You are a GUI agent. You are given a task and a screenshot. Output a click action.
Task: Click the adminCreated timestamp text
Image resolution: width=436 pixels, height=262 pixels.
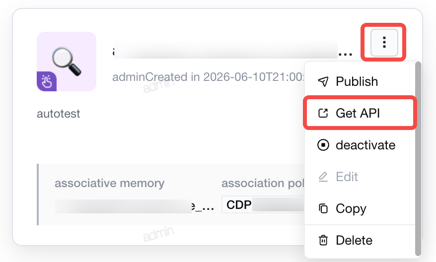(208, 77)
